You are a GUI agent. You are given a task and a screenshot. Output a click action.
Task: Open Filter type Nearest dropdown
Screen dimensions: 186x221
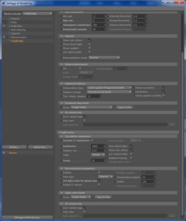coord(106,176)
